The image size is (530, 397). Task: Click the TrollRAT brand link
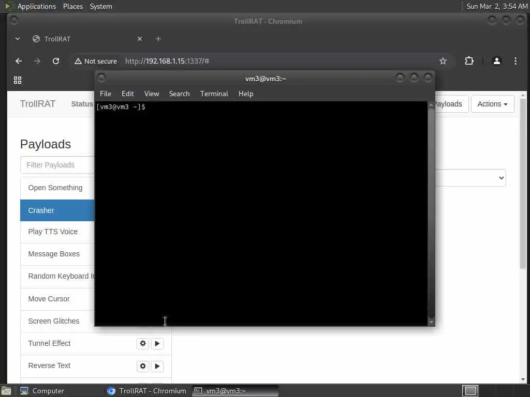coord(37,104)
